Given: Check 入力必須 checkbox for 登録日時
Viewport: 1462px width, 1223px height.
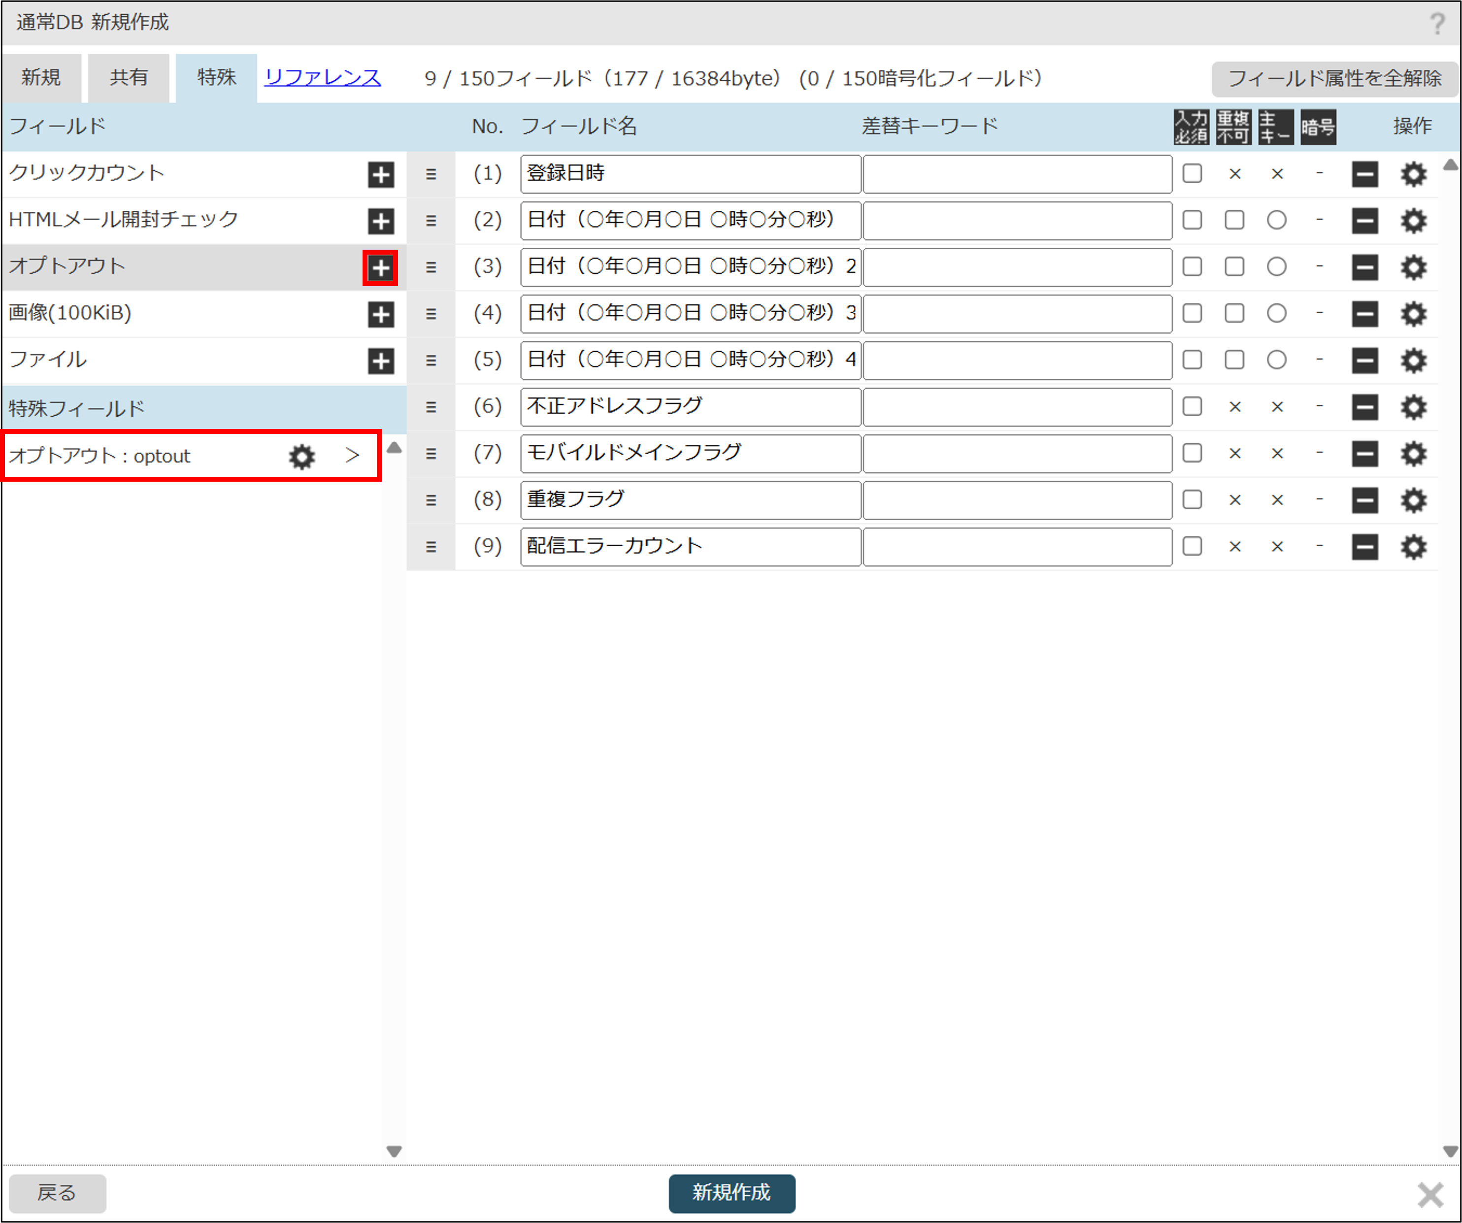Looking at the screenshot, I should (x=1192, y=173).
